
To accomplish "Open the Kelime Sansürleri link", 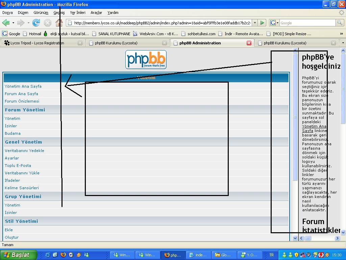I will pos(22,188).
